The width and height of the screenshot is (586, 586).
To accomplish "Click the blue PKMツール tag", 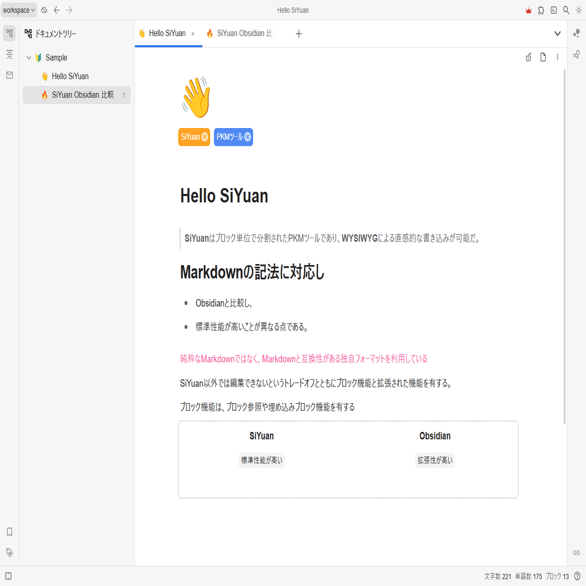I will (229, 137).
